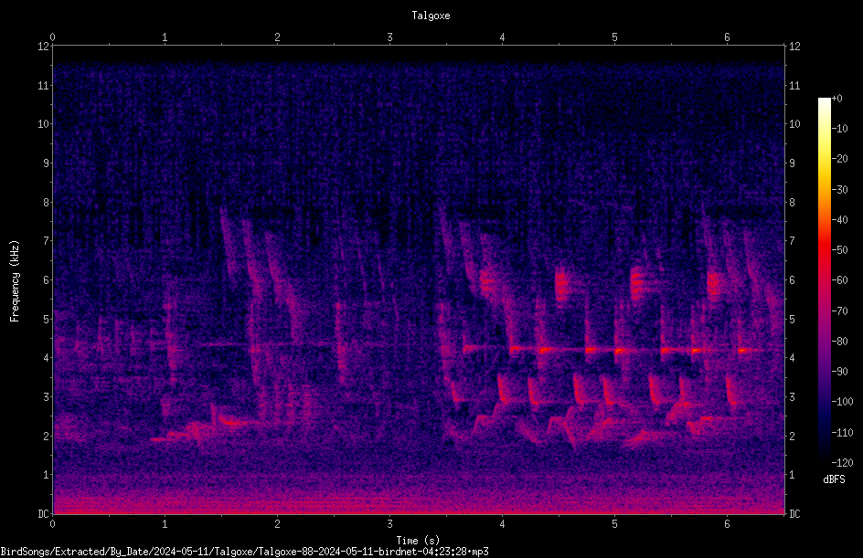Viewport: 863px width, 558px height.
Task: Pick the -50 red region on color scale bar
Action: pos(824,249)
